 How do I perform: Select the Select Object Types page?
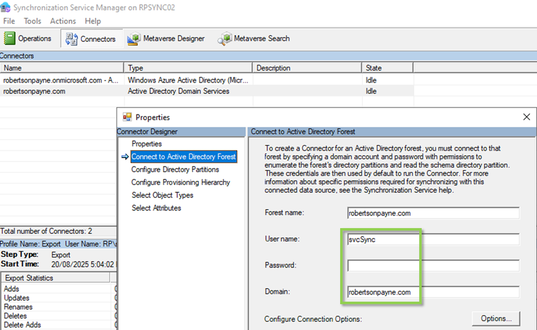[x=162, y=195]
